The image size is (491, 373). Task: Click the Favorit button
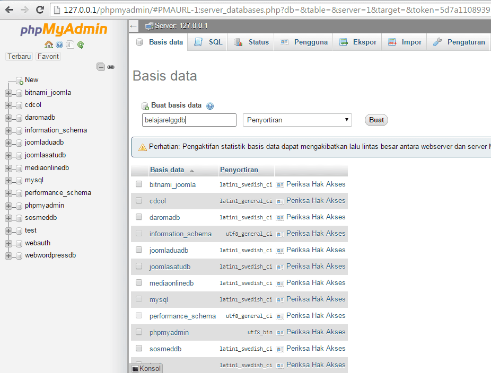[x=48, y=57]
